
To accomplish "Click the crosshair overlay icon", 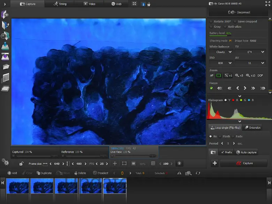I will pos(115,164).
